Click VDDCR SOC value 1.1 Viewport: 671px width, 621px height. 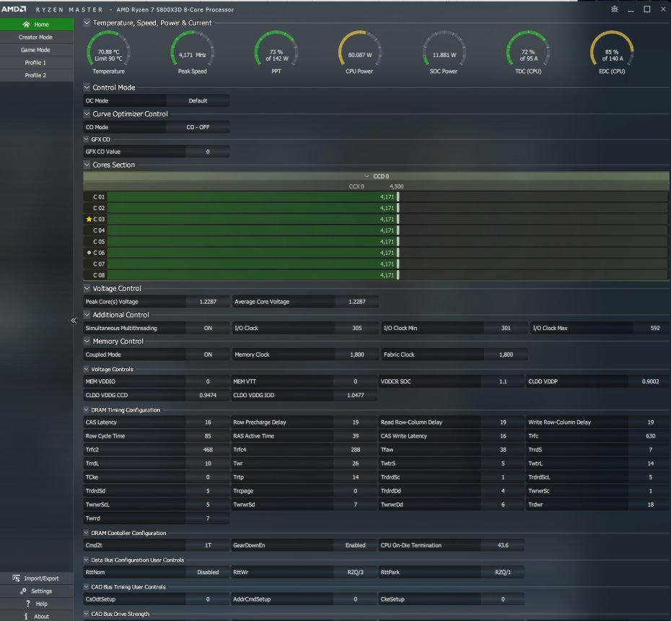pos(503,381)
